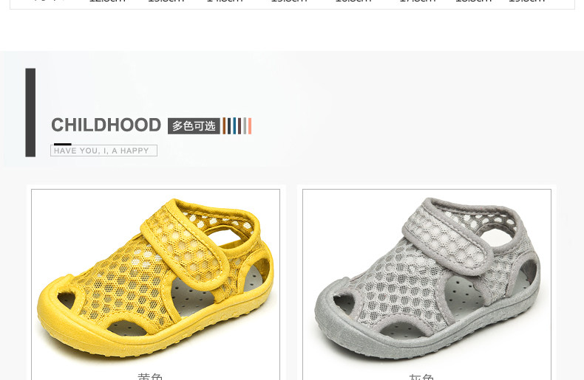Click the 多色可选 dark badge
The width and height of the screenshot is (584, 380).
point(194,126)
